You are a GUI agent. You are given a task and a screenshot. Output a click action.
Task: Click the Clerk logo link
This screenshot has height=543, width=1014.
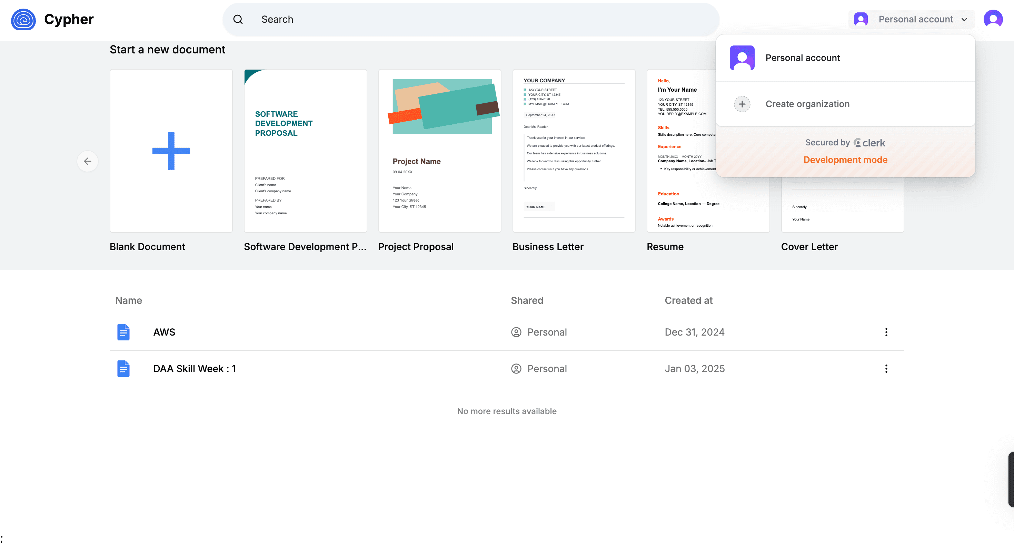[x=869, y=143]
